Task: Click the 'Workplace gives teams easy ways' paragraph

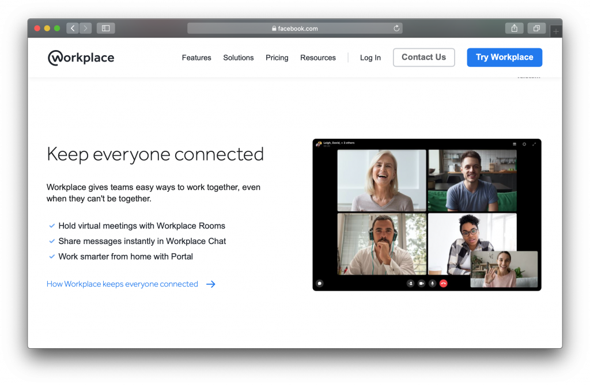Action: tap(153, 193)
